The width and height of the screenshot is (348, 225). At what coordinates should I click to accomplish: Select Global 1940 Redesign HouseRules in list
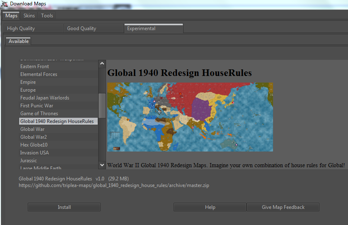(x=58, y=121)
